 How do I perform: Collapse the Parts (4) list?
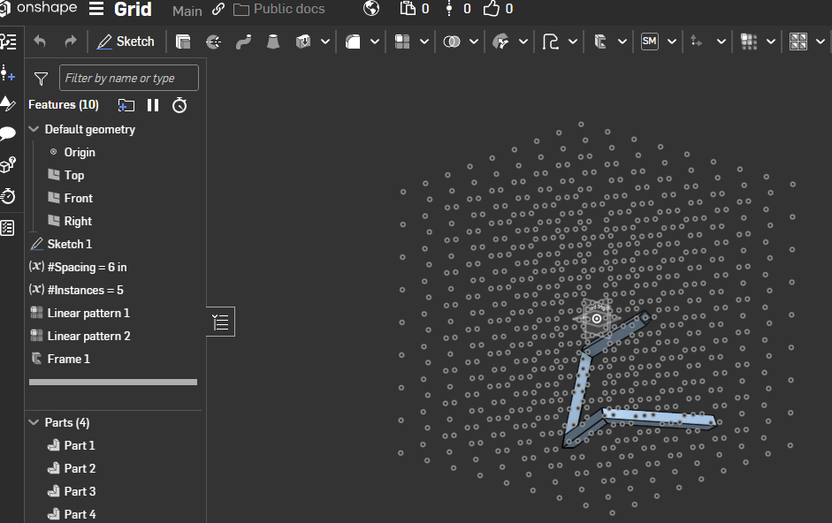pyautogui.click(x=34, y=422)
